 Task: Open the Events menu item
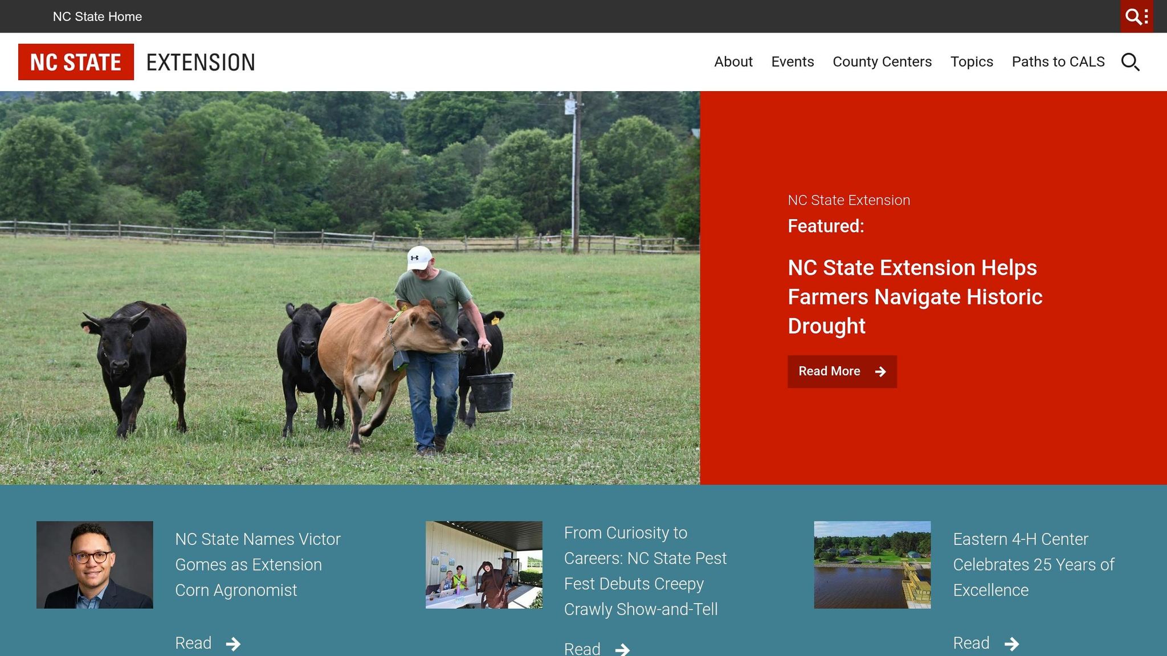click(x=793, y=61)
